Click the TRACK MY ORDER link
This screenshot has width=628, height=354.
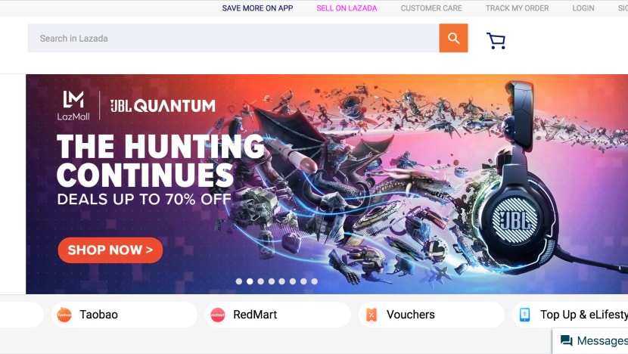click(x=517, y=8)
